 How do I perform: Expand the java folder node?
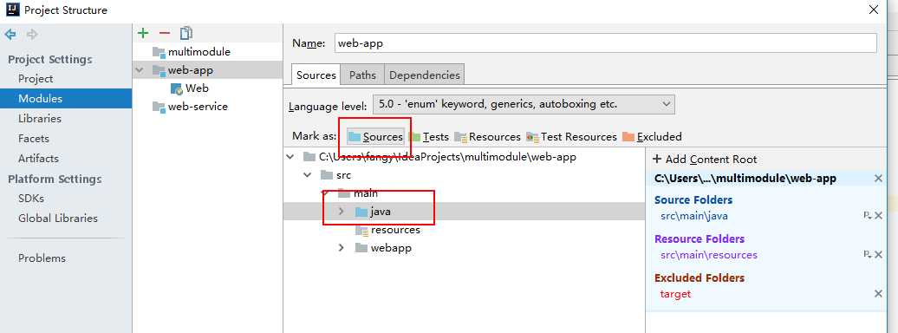[x=342, y=212]
